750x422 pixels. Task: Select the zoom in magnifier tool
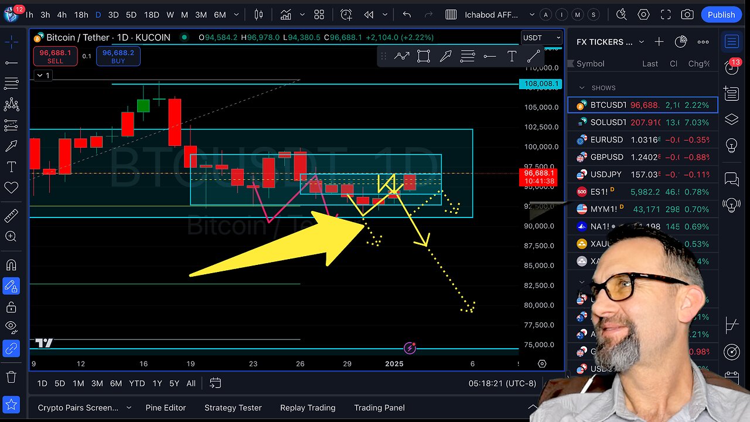click(x=11, y=237)
